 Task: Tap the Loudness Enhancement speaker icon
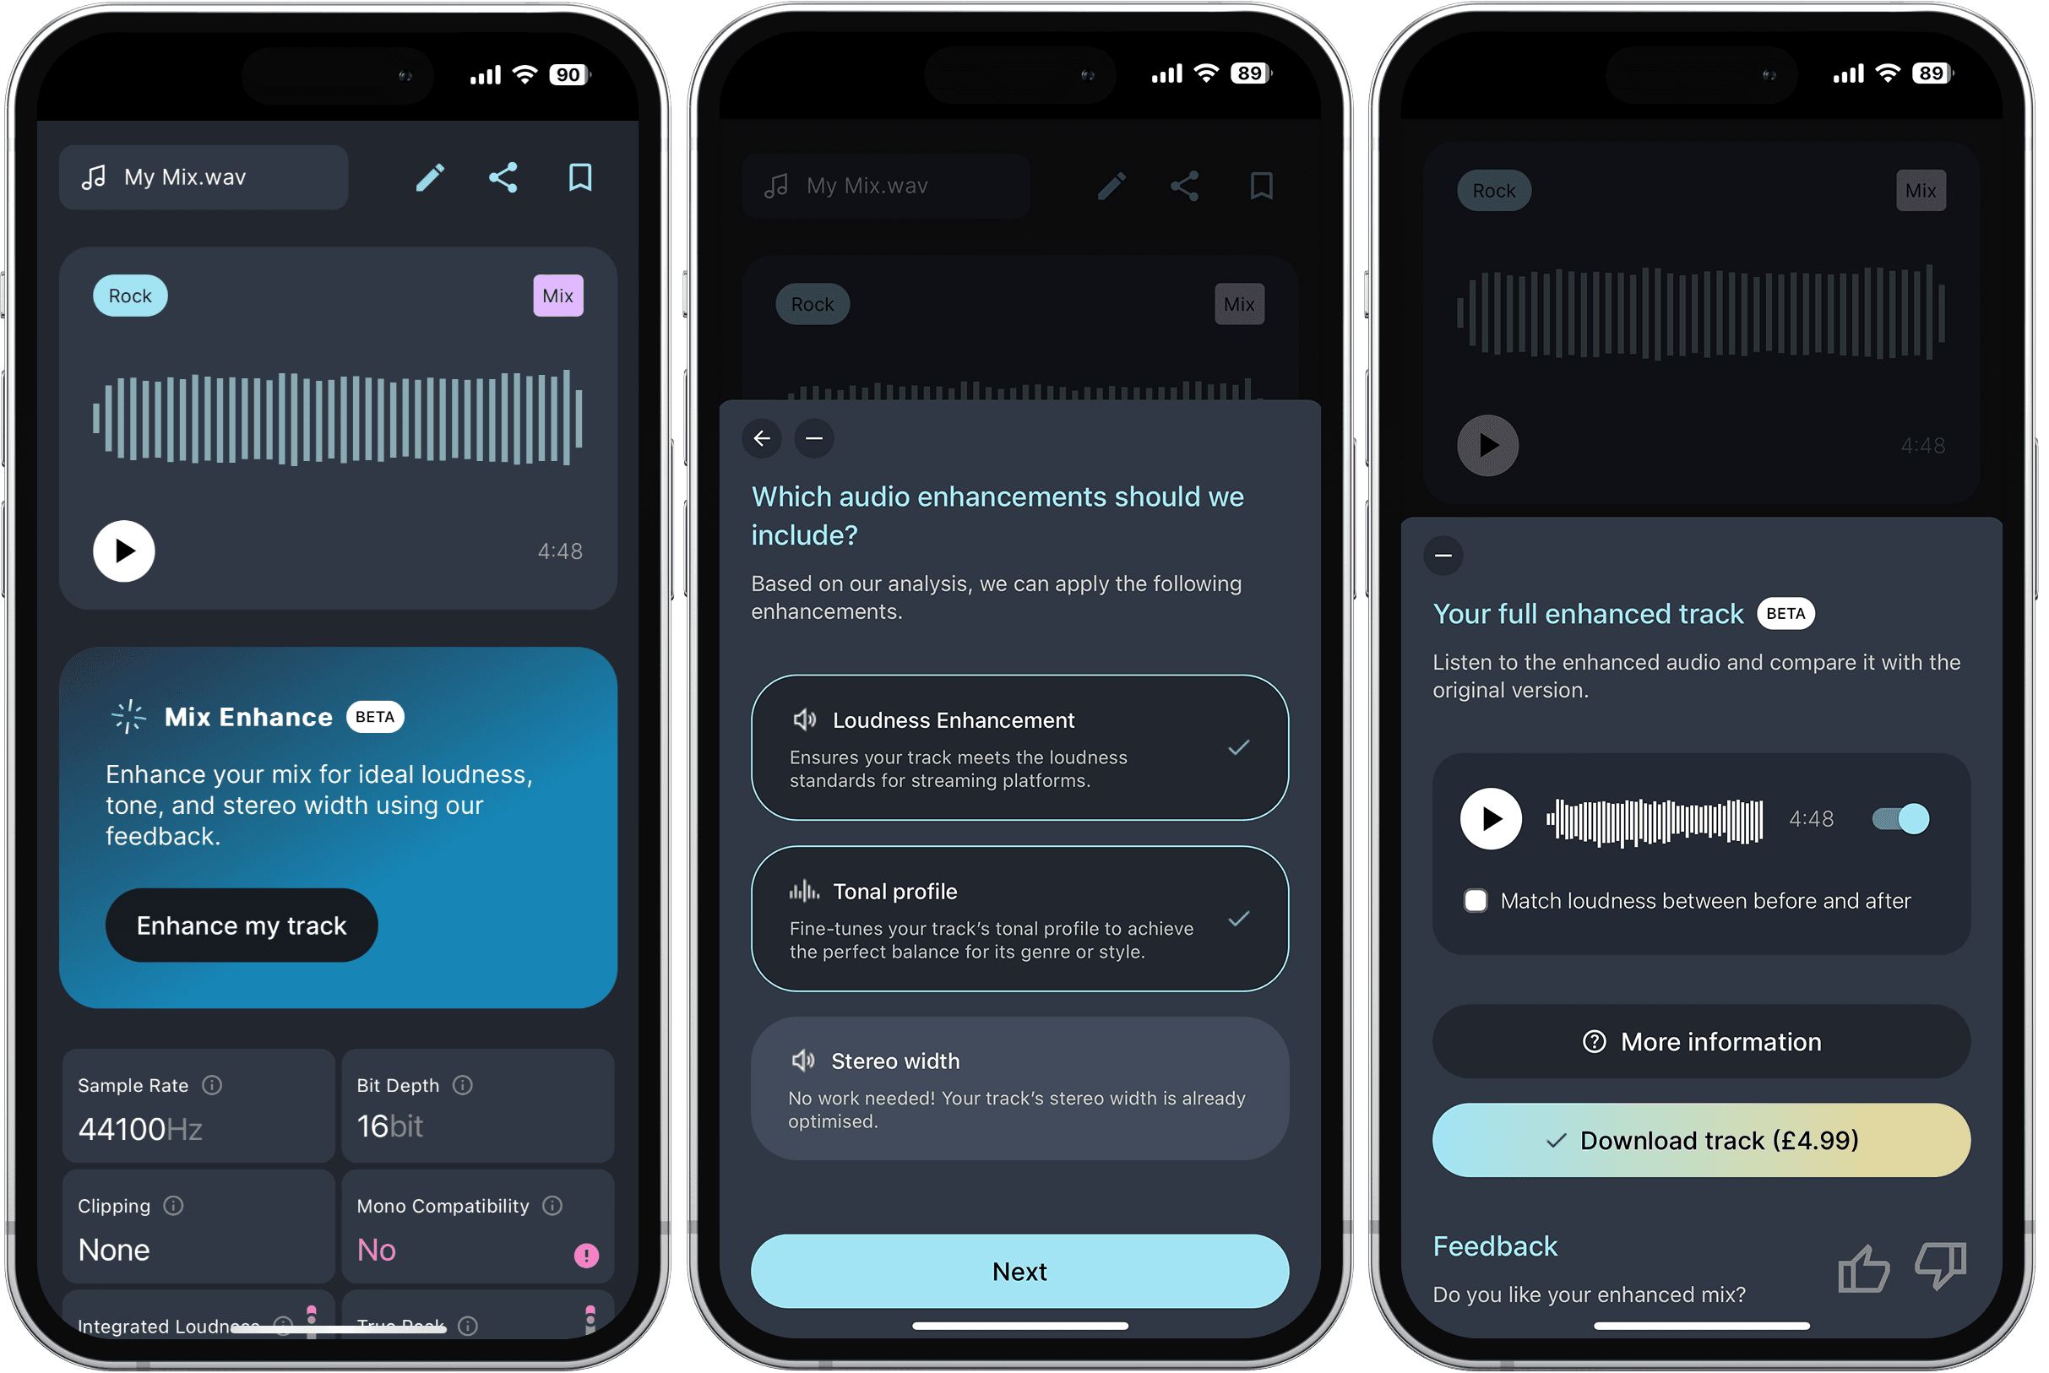coord(805,720)
